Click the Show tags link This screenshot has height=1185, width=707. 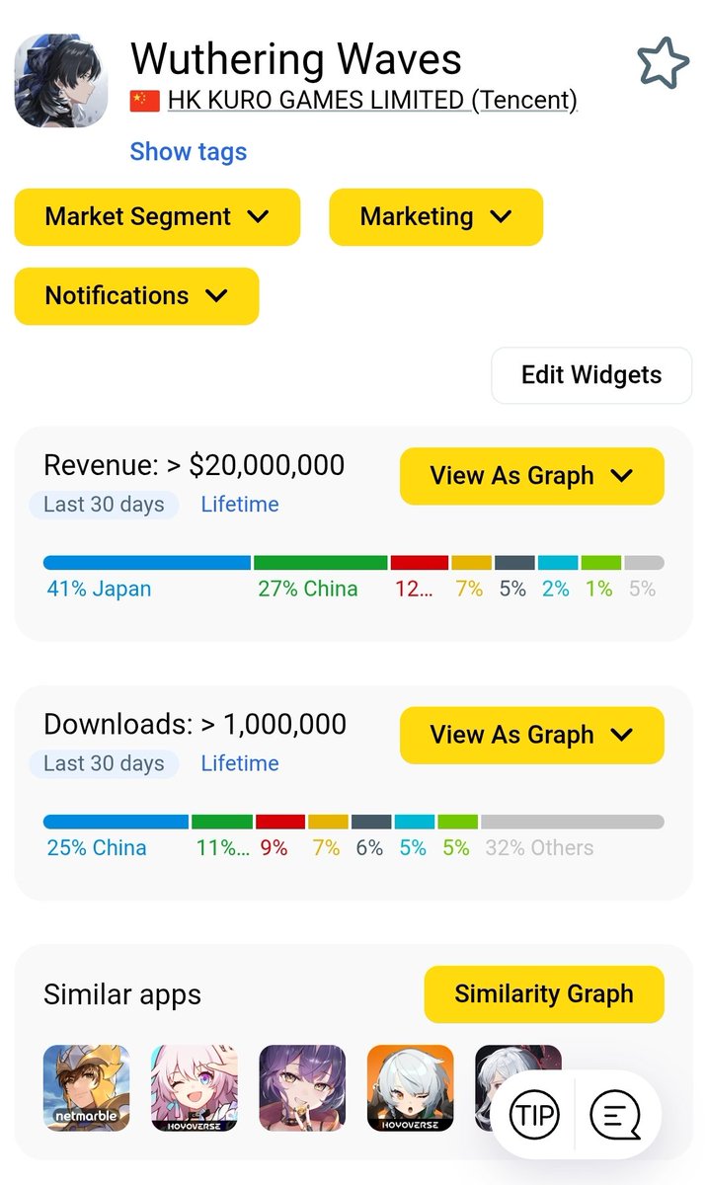[189, 151]
